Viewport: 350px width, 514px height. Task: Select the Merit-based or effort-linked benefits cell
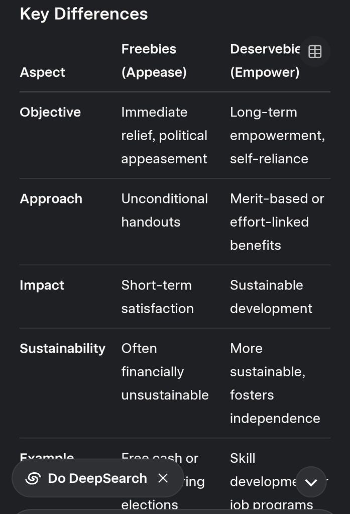click(277, 222)
